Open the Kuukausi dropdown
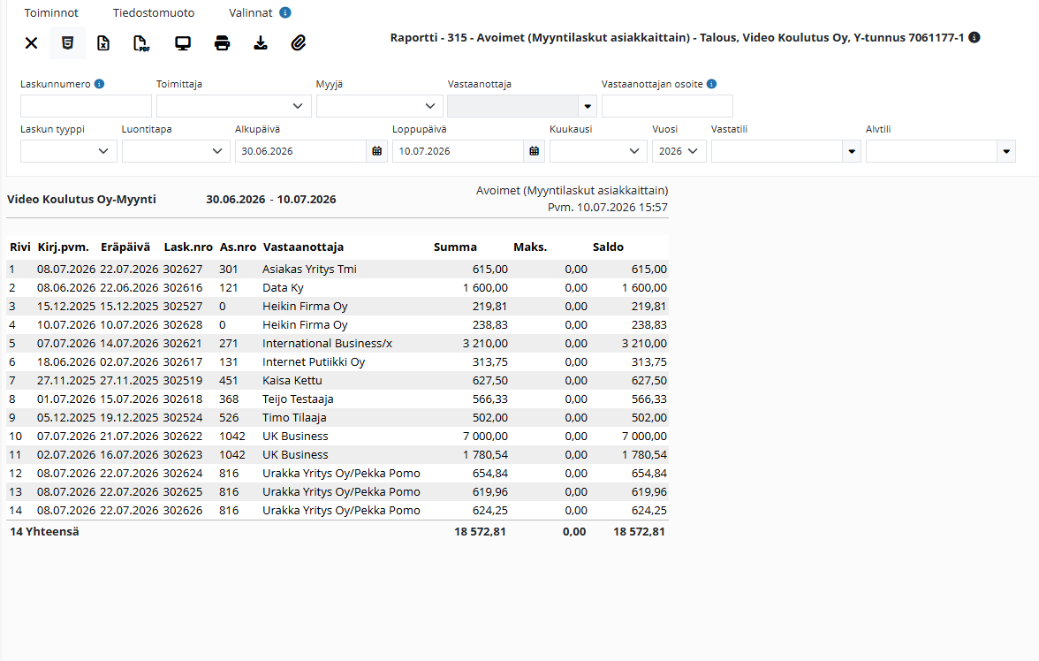The width and height of the screenshot is (1039, 661). point(598,151)
